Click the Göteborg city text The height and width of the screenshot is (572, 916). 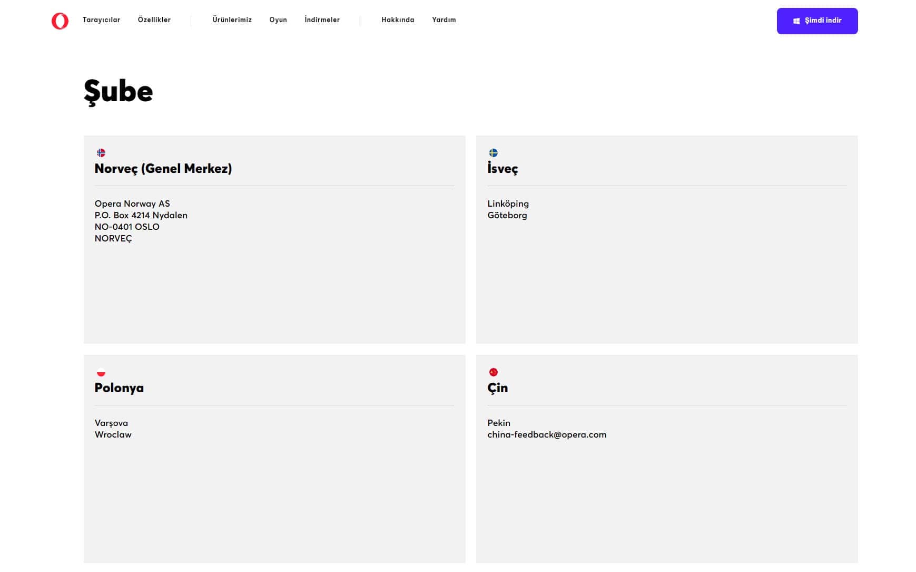click(x=507, y=215)
